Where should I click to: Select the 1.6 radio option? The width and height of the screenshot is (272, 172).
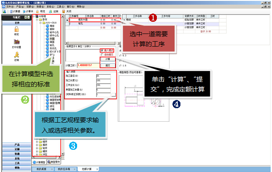click(x=121, y=66)
